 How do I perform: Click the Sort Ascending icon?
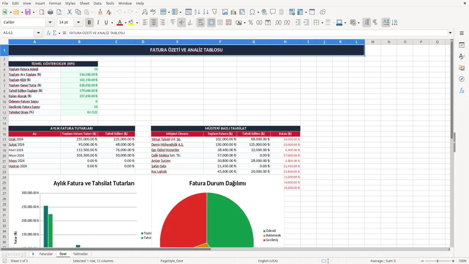click(x=197, y=12)
